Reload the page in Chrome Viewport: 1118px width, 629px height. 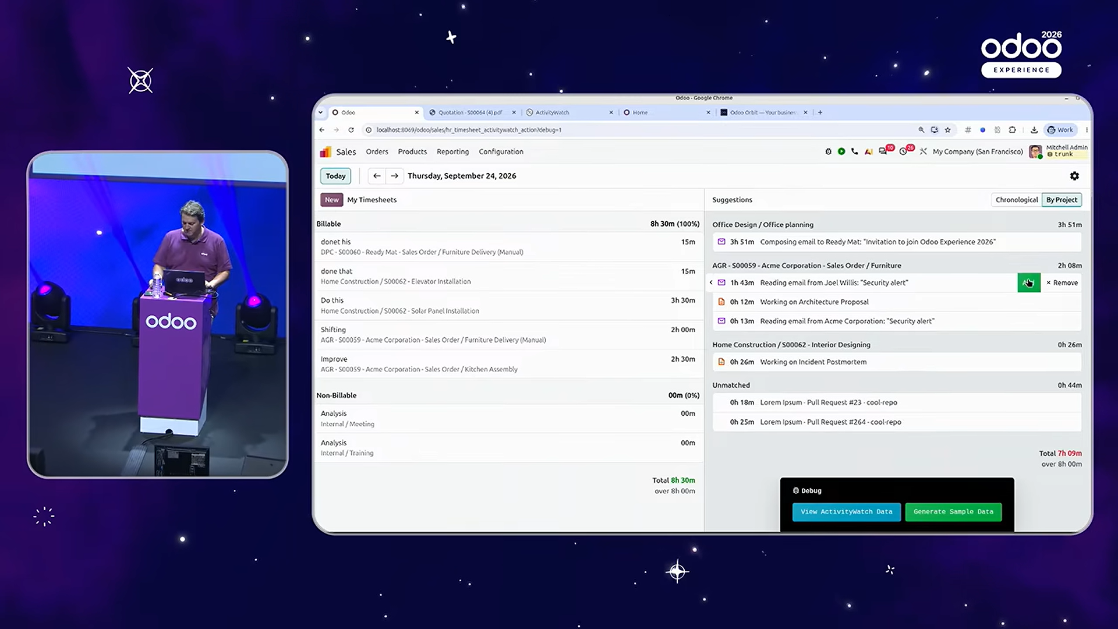click(x=351, y=130)
